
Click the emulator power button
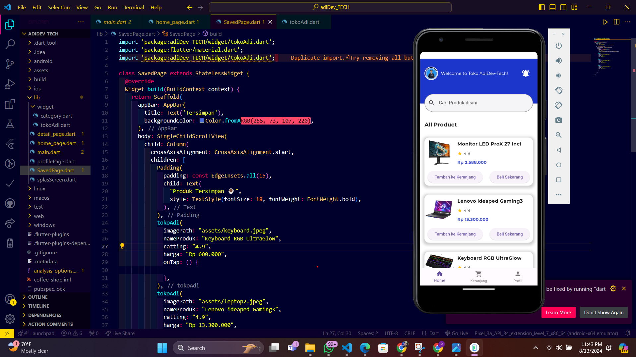559,46
